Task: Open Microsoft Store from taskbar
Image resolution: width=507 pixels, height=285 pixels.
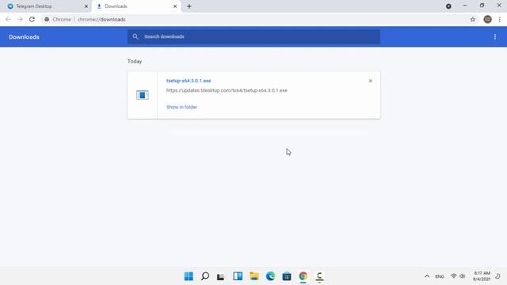Action: (287, 276)
